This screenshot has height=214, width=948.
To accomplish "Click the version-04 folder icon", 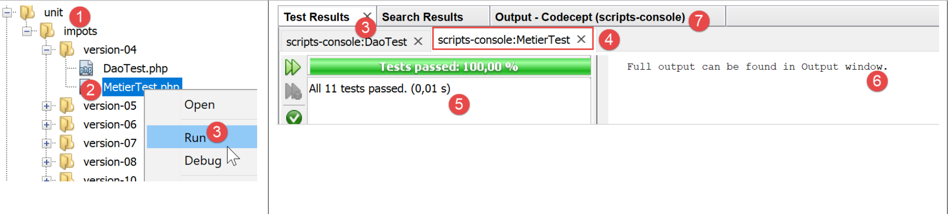I will click(67, 50).
